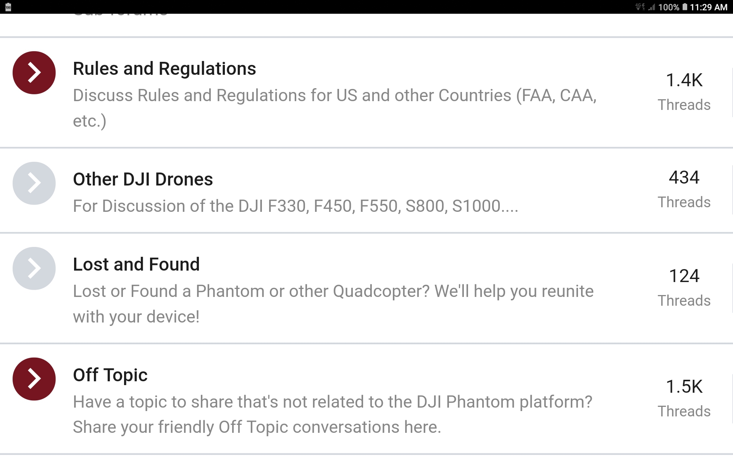
Task: Tap the battery icon in status bar
Action: pos(685,7)
